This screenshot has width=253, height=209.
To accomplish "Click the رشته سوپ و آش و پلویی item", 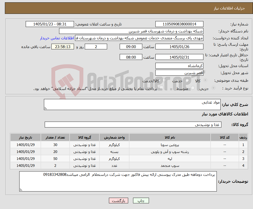I will (x=170, y=152).
